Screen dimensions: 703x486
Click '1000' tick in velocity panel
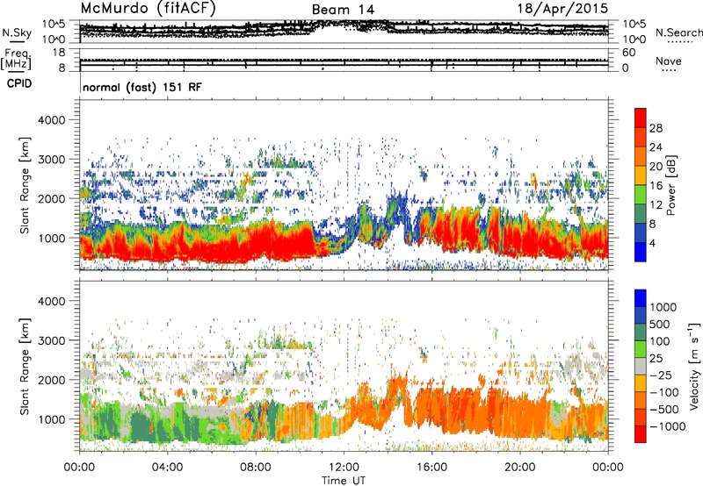click(52, 419)
